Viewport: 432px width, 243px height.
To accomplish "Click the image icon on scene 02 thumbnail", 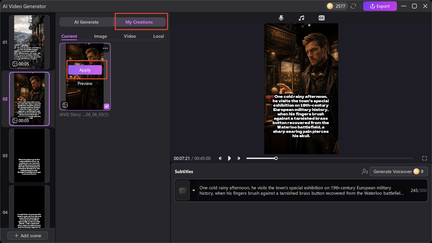I will coord(15,120).
